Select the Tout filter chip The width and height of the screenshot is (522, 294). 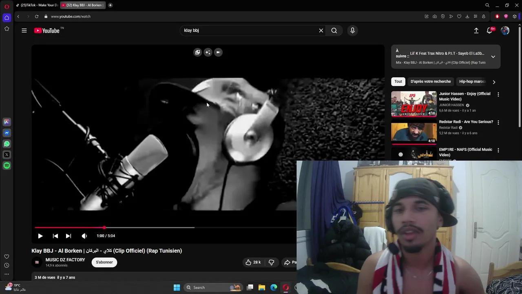click(x=398, y=81)
